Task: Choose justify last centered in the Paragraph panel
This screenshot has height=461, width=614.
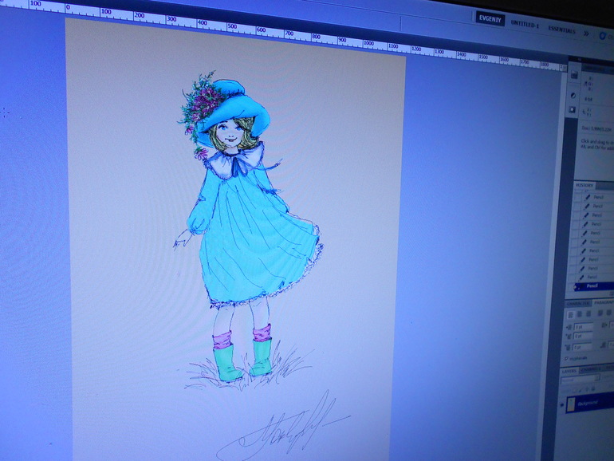Action: pos(609,312)
